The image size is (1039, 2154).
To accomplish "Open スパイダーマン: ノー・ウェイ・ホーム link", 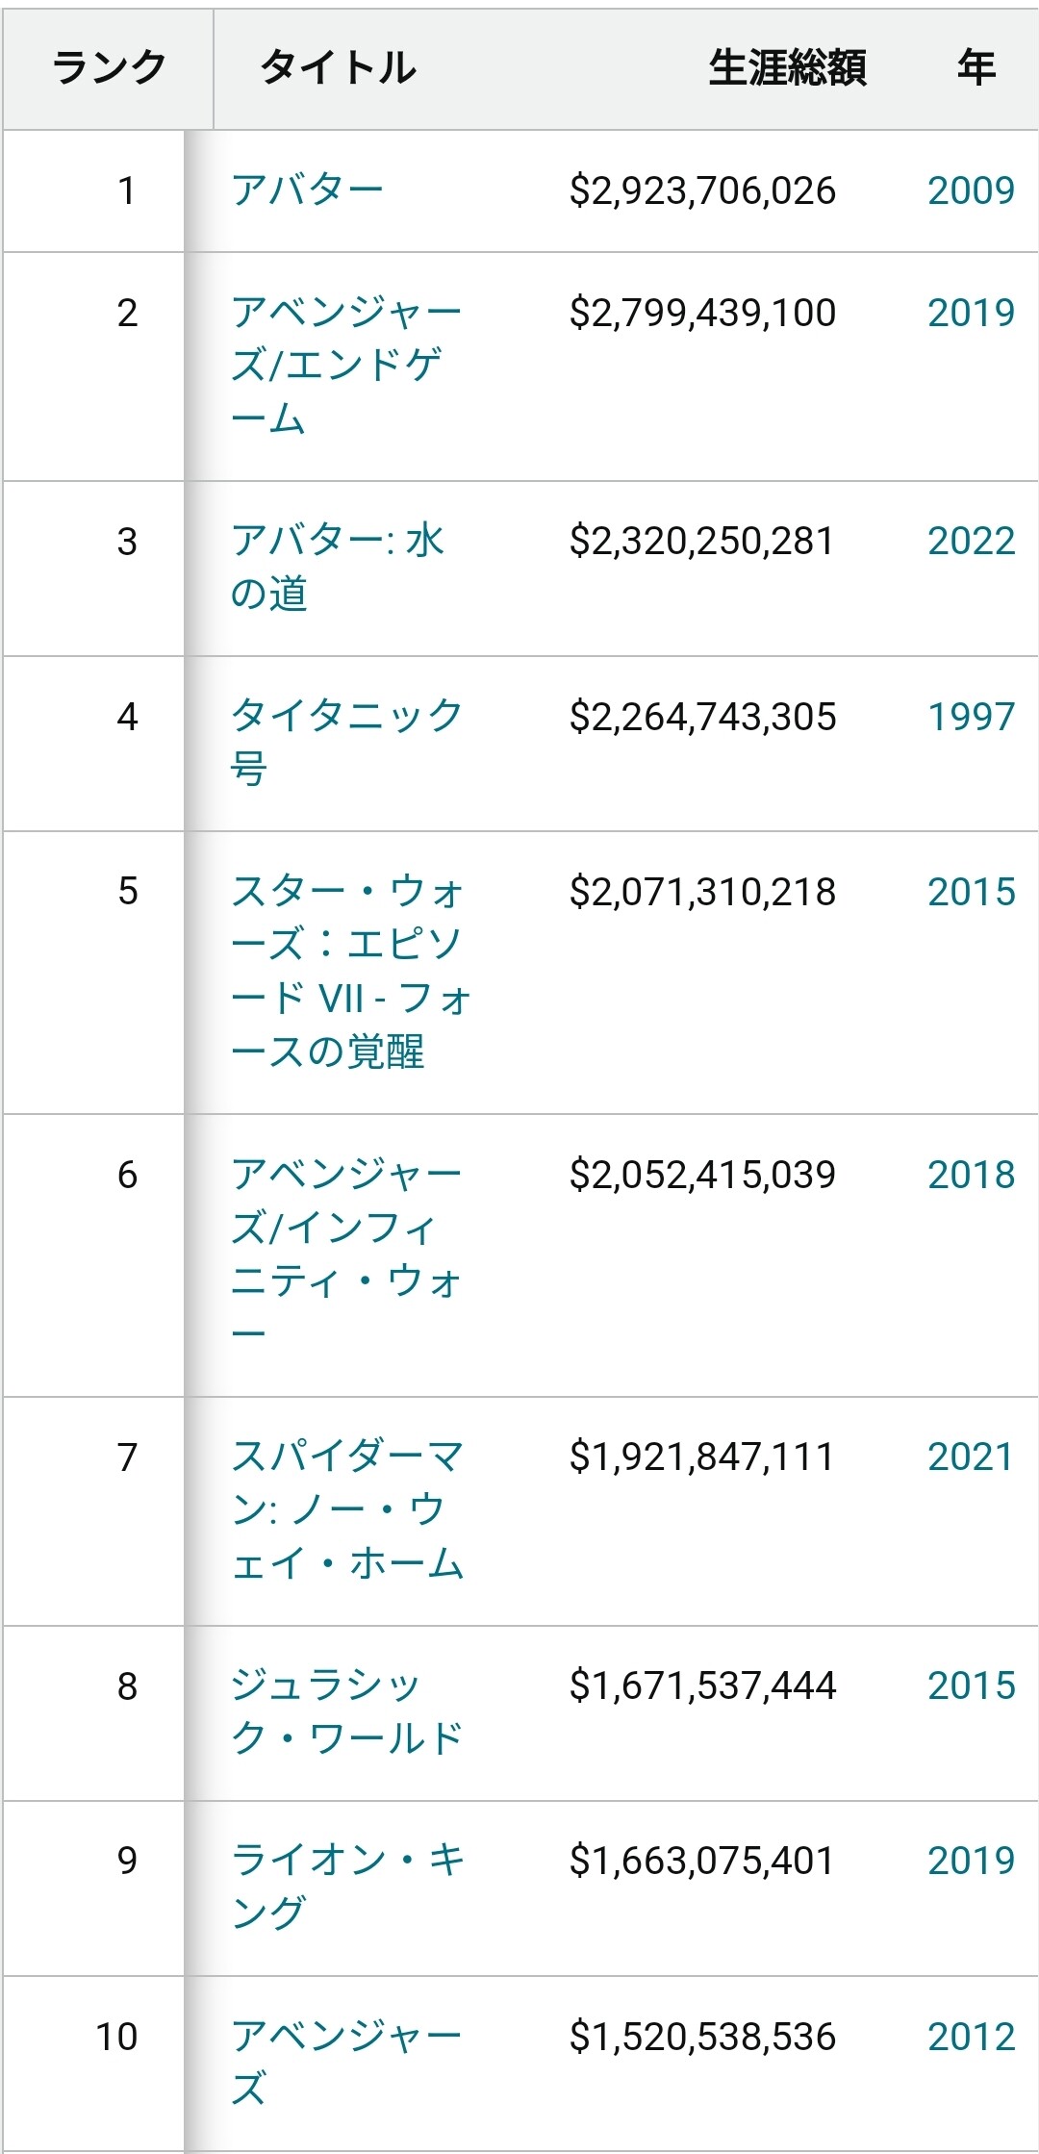I will [347, 1508].
